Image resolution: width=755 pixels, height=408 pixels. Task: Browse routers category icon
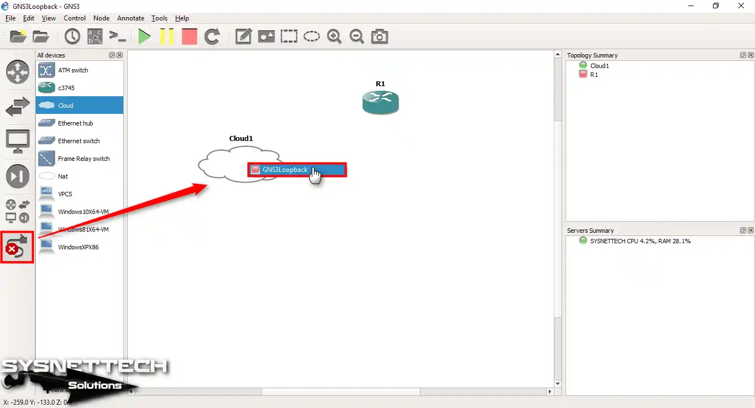coord(18,72)
